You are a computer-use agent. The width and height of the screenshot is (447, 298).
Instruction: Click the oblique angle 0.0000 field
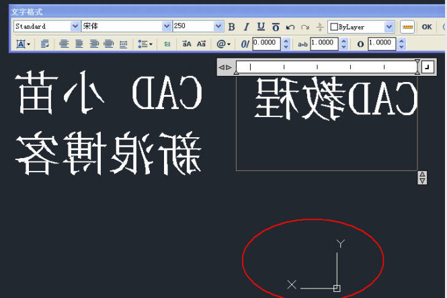click(266, 44)
